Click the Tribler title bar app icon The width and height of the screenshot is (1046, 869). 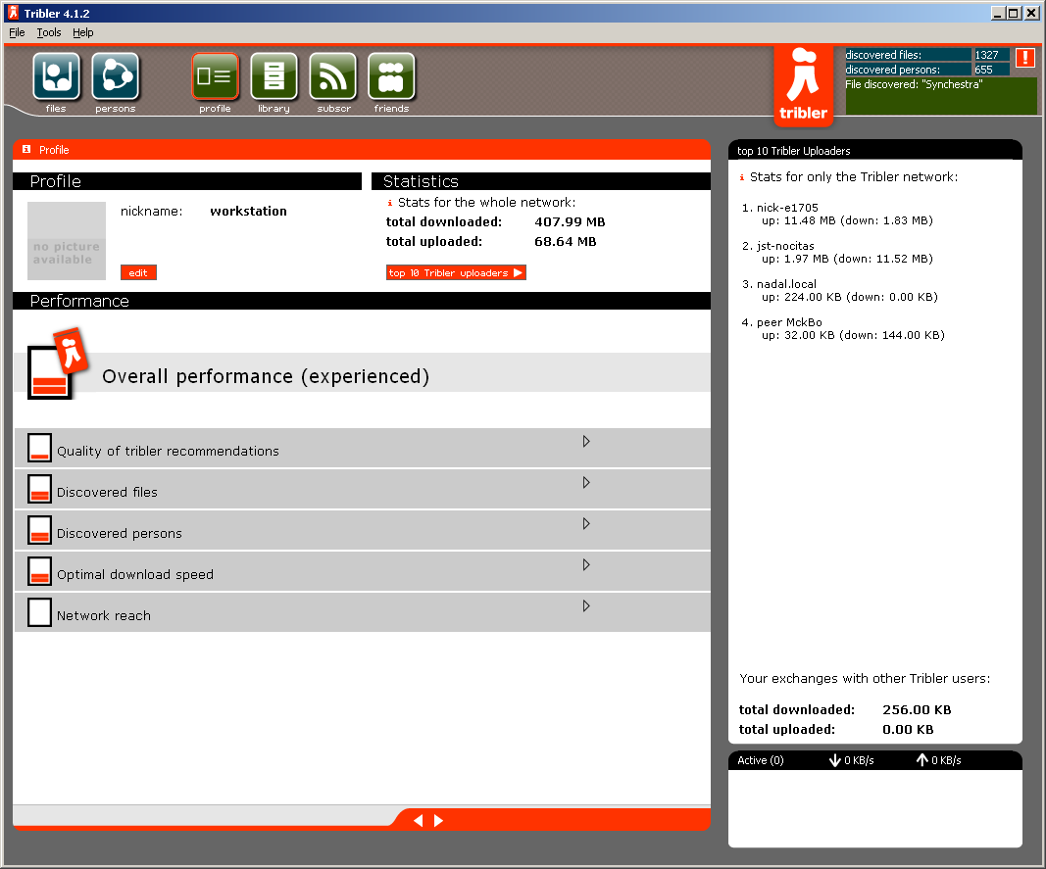point(13,13)
